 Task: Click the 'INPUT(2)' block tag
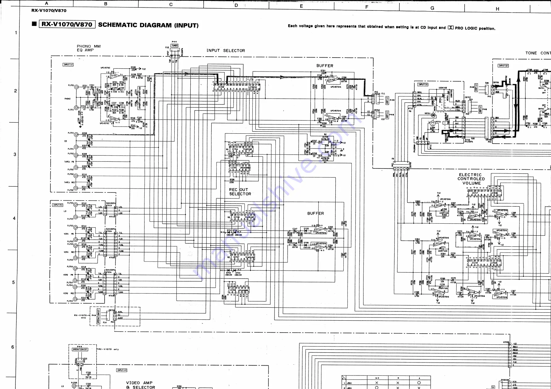503,66
